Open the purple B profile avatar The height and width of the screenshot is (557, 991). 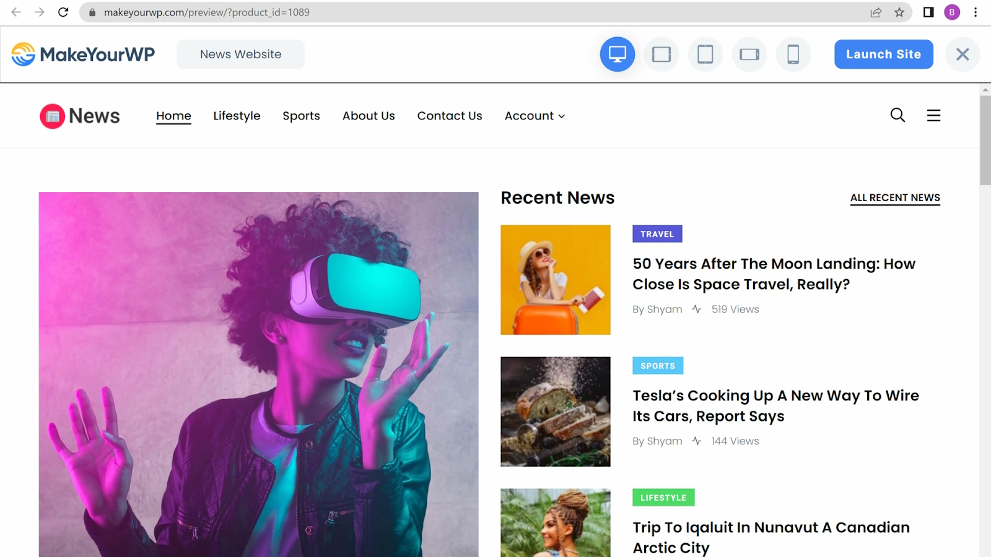point(952,12)
